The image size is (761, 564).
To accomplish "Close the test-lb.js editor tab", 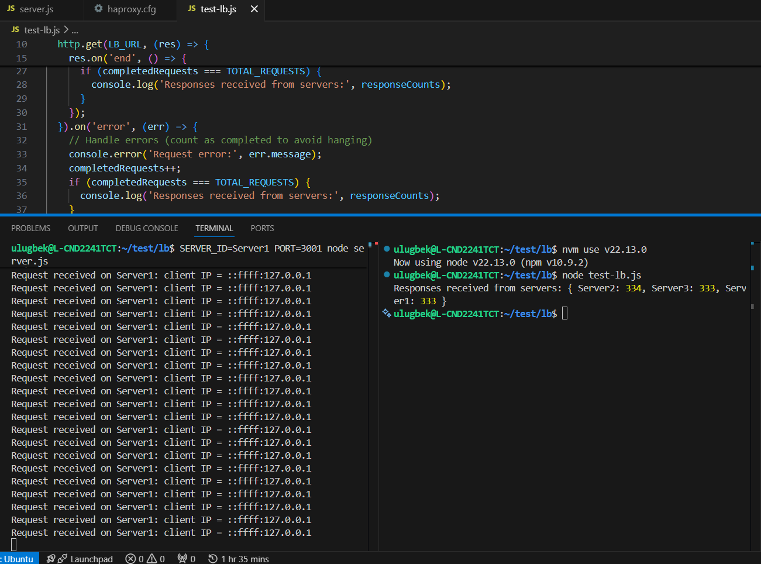I will pos(254,9).
